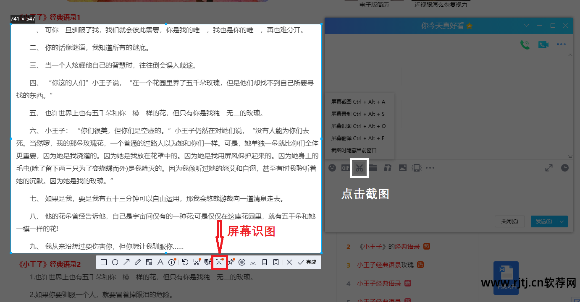Select the rectangle drawing tool
This screenshot has height=302, width=580.
(x=104, y=263)
